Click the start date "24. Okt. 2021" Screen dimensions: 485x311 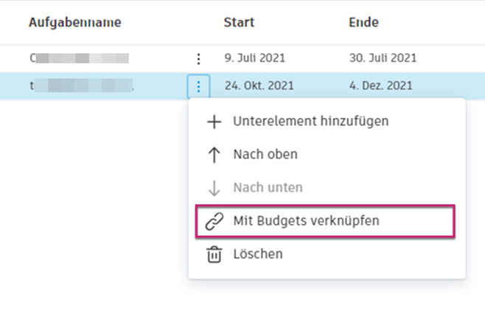[259, 85]
